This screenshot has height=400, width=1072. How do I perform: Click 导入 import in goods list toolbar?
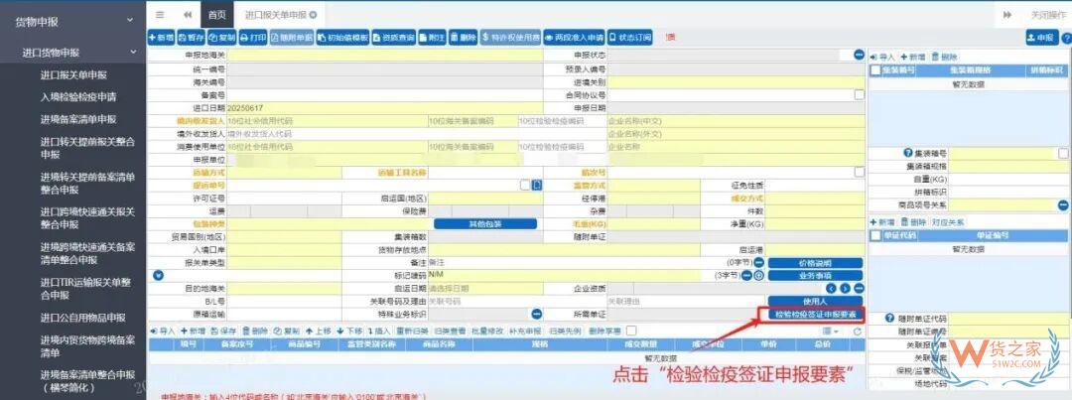click(163, 331)
